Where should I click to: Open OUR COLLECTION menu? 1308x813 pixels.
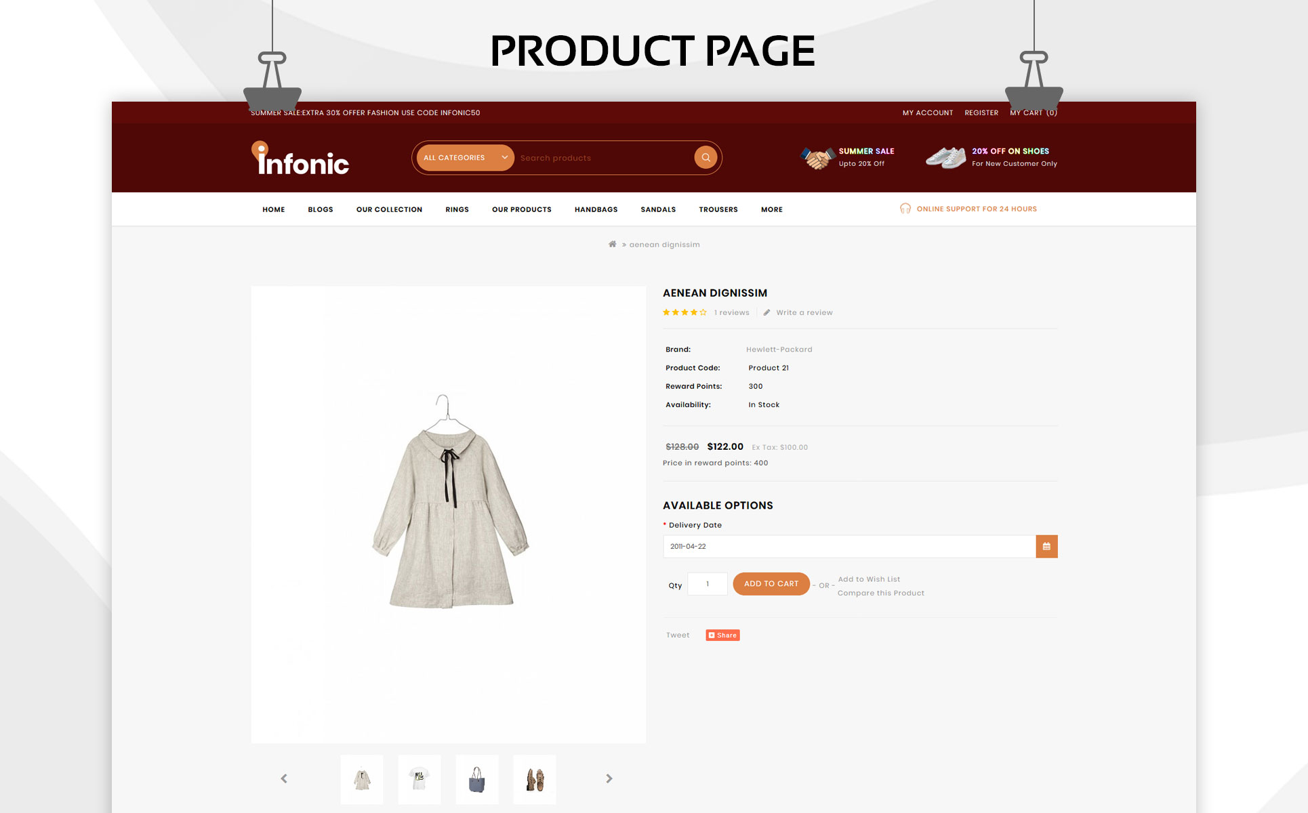point(389,209)
